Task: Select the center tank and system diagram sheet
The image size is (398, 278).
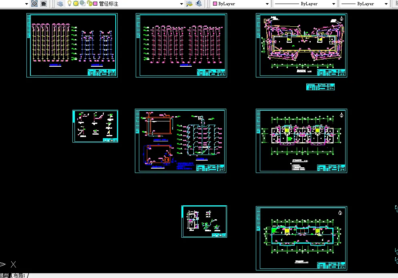Action: (x=181, y=141)
